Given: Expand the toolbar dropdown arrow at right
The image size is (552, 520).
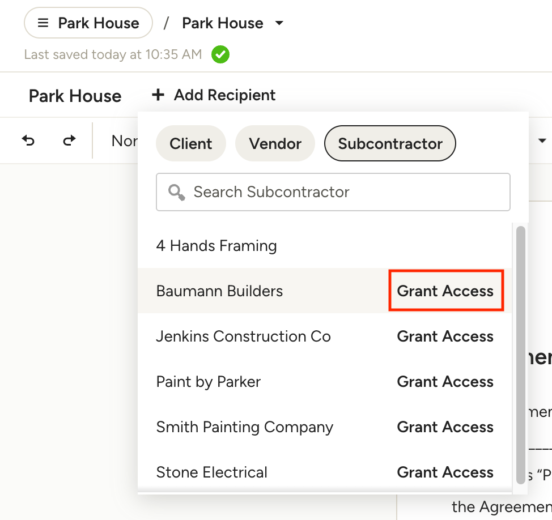Looking at the screenshot, I should point(542,140).
